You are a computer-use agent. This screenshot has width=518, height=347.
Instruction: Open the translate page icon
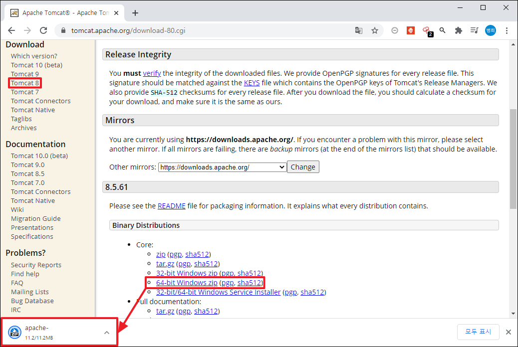pyautogui.click(x=358, y=30)
